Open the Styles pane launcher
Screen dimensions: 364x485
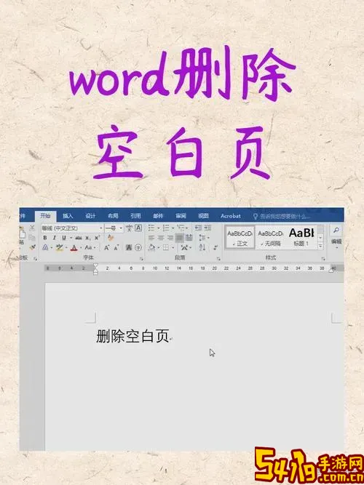tap(323, 258)
